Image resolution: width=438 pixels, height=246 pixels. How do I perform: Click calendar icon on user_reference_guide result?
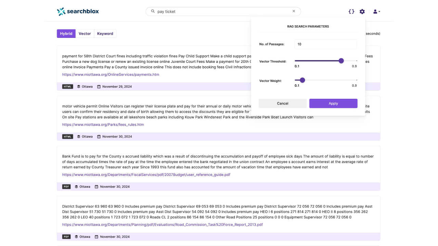coord(96,187)
